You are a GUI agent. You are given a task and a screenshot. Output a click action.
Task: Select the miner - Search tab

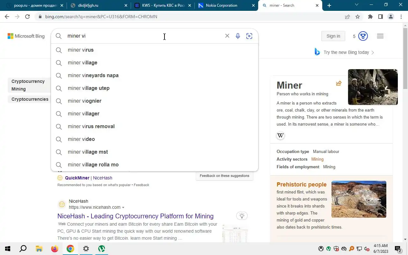290,5
